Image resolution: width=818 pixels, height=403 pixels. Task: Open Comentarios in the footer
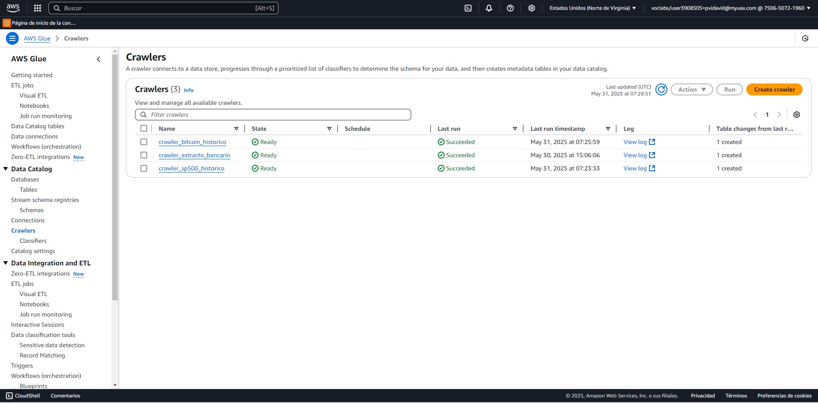pos(65,396)
